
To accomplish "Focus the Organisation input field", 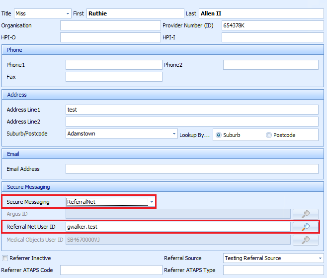I will coord(110,25).
